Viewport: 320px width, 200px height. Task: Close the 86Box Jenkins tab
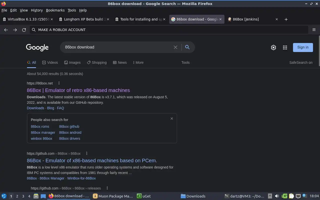[x=277, y=19]
